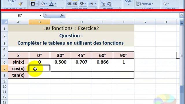Viewport: 185px width, 104px height.
Task: Open the Insert Function fx dialog
Action: click(62, 15)
